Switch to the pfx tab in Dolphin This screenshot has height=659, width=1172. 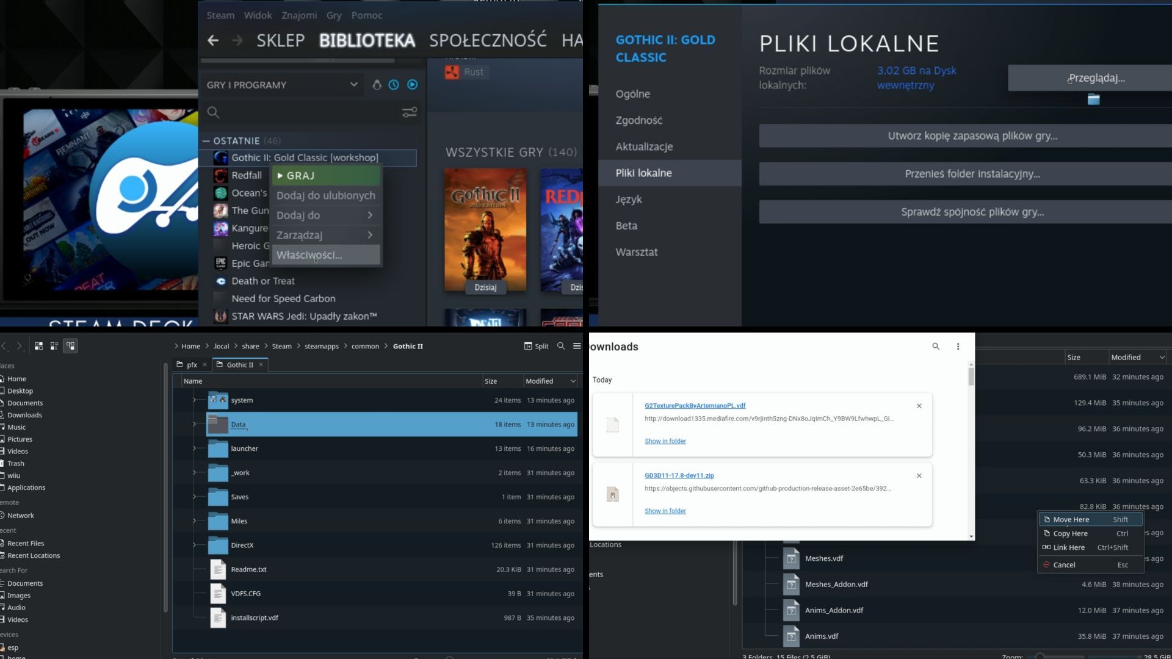point(192,365)
